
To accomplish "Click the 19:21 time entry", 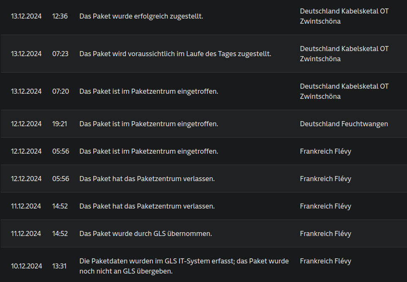I will pyautogui.click(x=60, y=124).
